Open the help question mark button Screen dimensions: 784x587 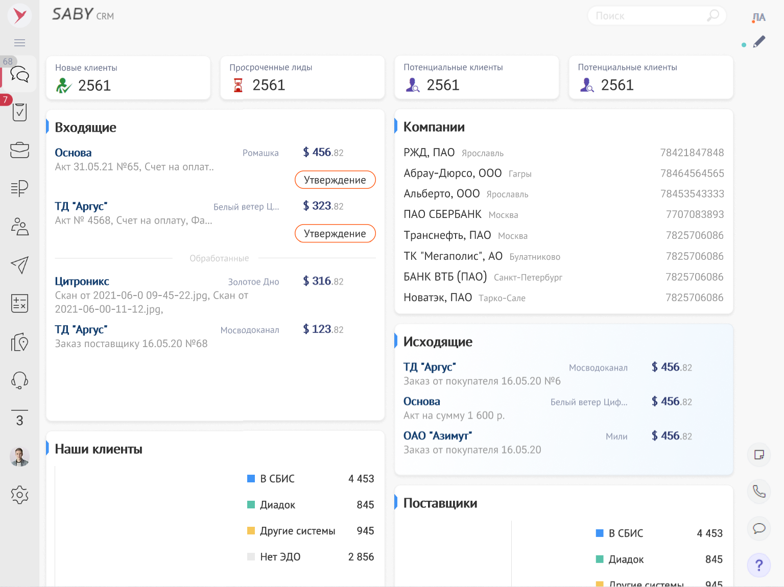tap(759, 565)
